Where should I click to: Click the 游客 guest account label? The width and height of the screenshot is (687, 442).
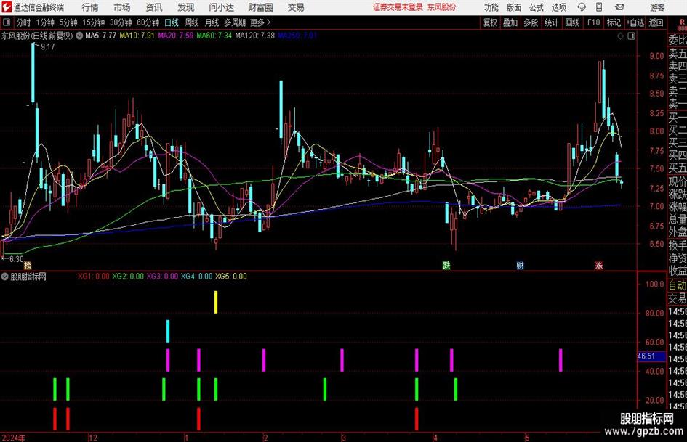656,7
